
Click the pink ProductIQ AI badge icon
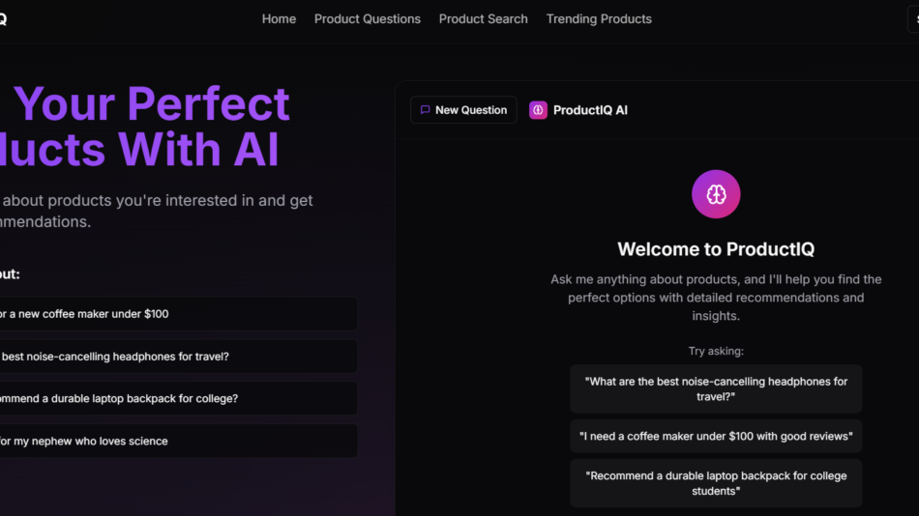pos(538,110)
